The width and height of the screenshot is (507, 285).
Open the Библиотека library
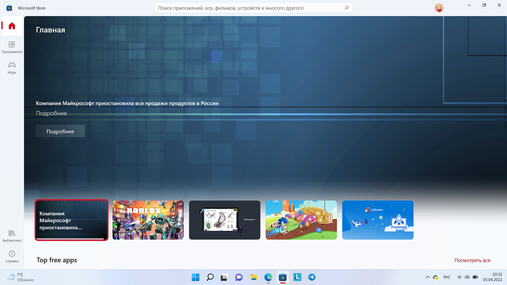click(x=12, y=236)
